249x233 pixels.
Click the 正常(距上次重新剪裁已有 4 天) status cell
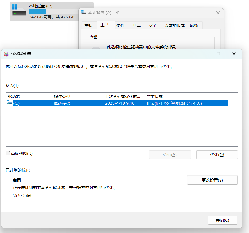174,103
